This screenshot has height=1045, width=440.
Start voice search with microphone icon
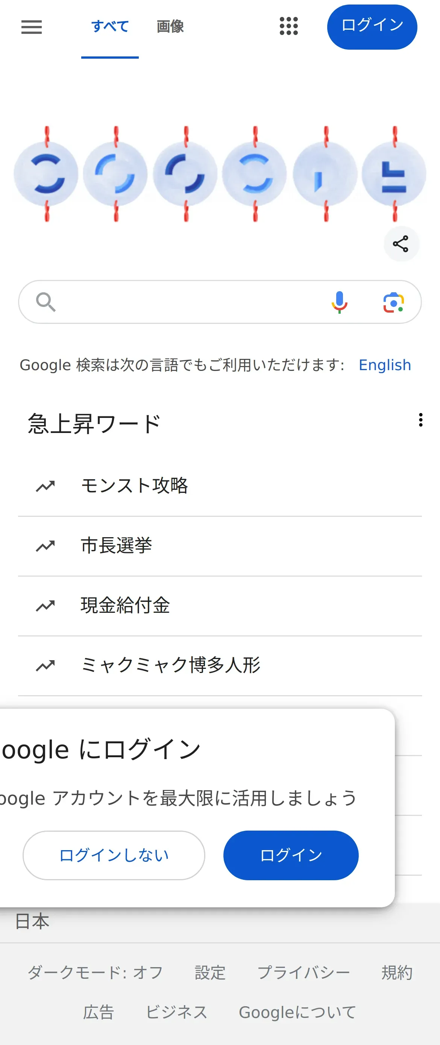pyautogui.click(x=340, y=302)
